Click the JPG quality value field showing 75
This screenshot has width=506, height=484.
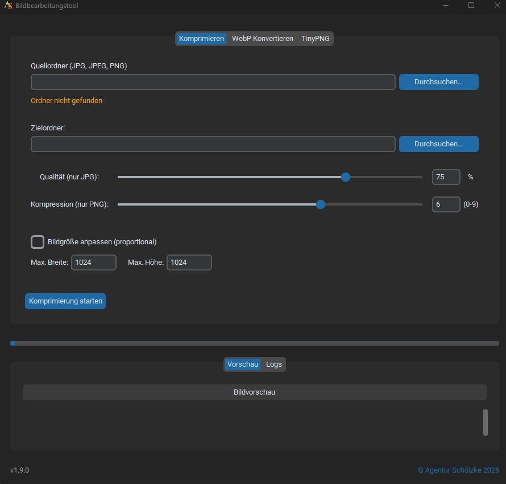tap(446, 177)
